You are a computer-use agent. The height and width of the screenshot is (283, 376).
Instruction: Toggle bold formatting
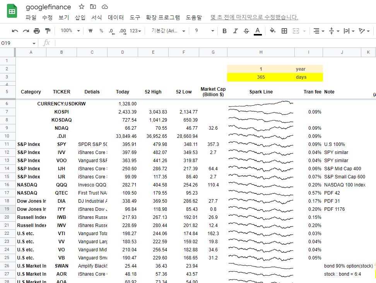point(224,31)
